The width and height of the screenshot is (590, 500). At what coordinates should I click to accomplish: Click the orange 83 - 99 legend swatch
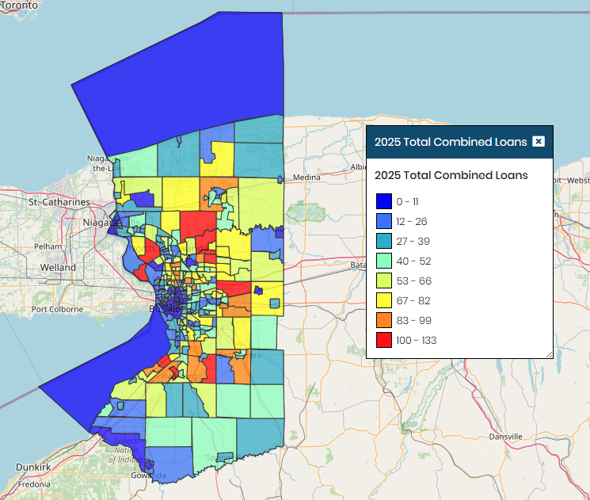(x=384, y=320)
